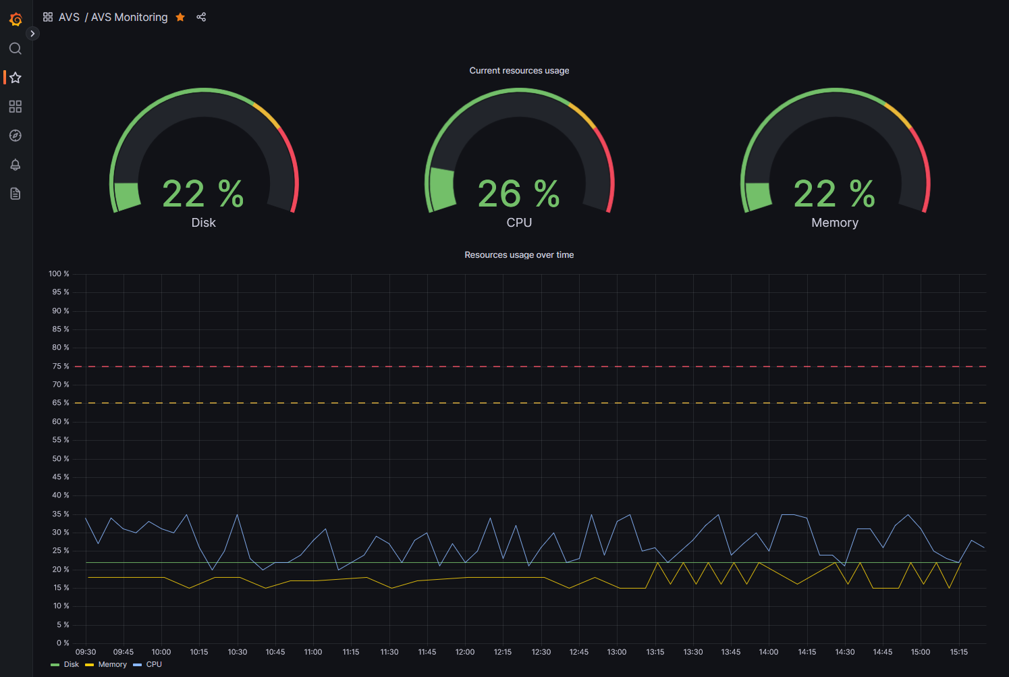
Task: Click the 14:00 time axis label
Action: click(x=769, y=652)
